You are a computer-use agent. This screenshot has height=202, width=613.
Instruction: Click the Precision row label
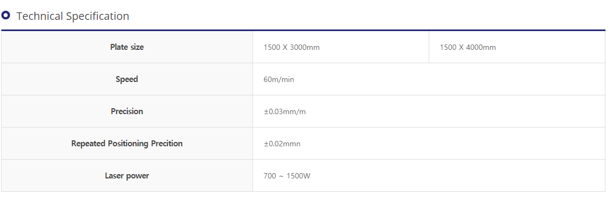click(x=127, y=111)
